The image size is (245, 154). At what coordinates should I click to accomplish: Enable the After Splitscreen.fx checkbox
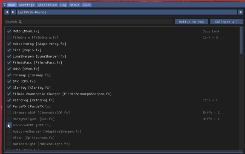[9, 138]
